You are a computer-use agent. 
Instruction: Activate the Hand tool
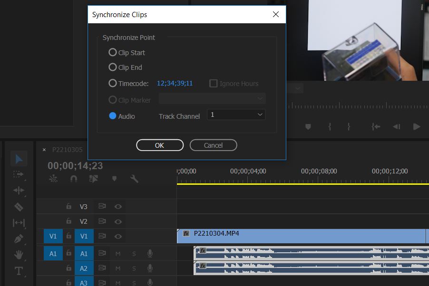coord(19,255)
